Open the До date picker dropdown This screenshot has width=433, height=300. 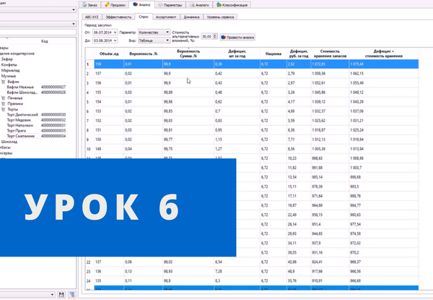(115, 40)
